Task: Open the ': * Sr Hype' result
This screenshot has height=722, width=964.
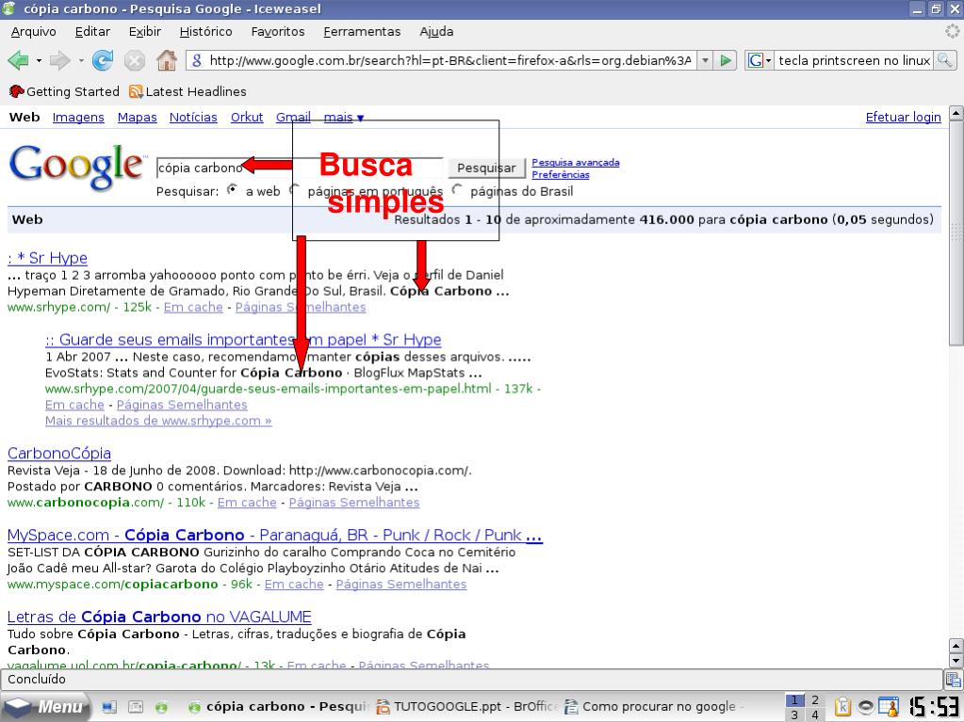Action: pos(47,258)
